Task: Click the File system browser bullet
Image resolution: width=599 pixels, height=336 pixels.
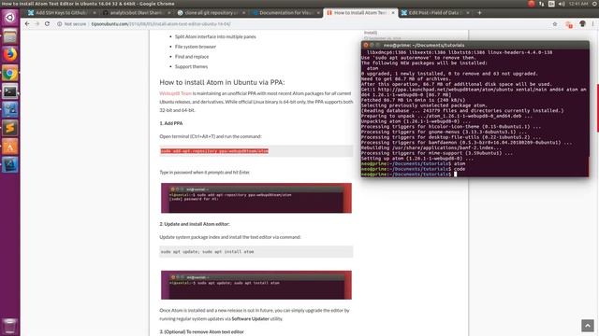Action: coord(196,47)
